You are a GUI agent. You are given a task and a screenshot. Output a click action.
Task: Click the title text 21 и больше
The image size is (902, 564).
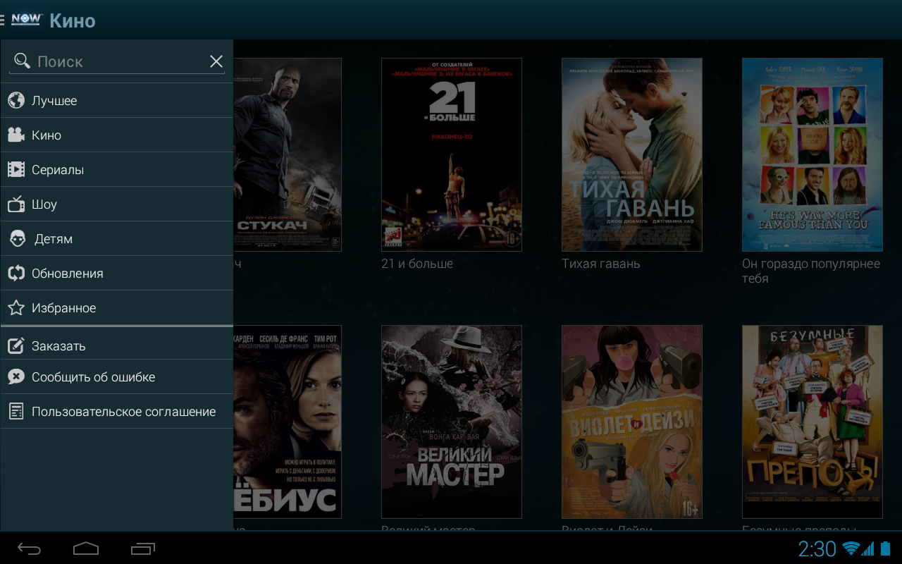tap(417, 264)
